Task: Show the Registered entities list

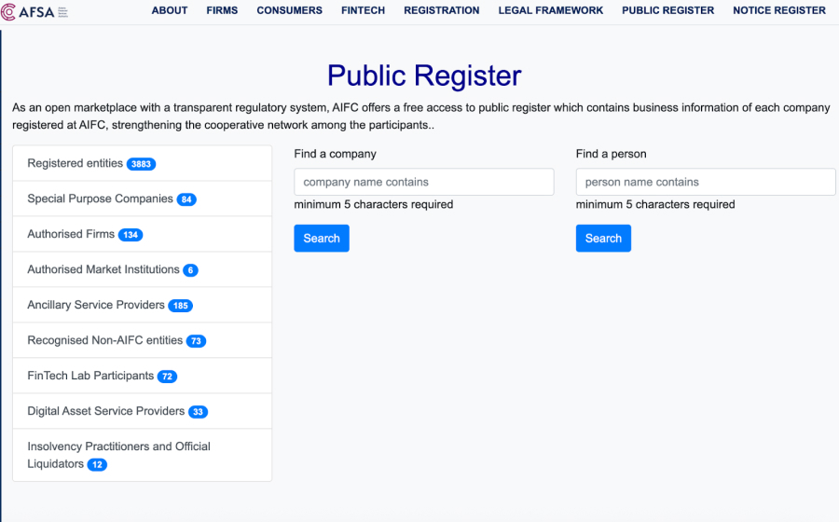Action: (76, 164)
